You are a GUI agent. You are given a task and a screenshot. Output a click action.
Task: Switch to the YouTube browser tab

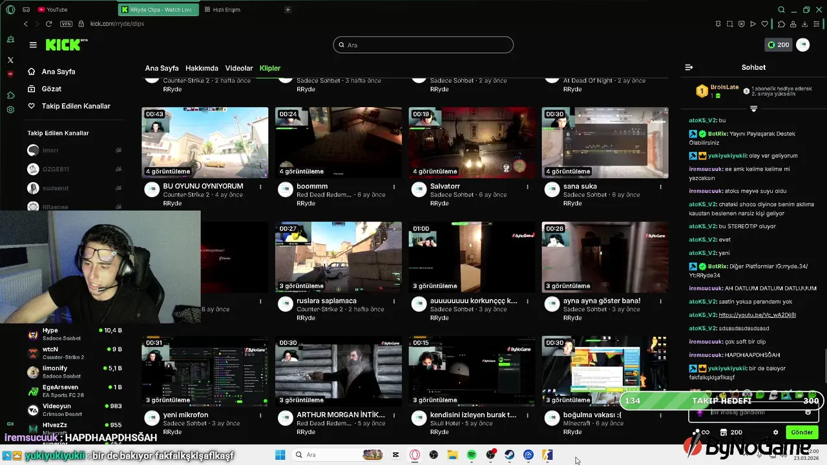[x=52, y=10]
